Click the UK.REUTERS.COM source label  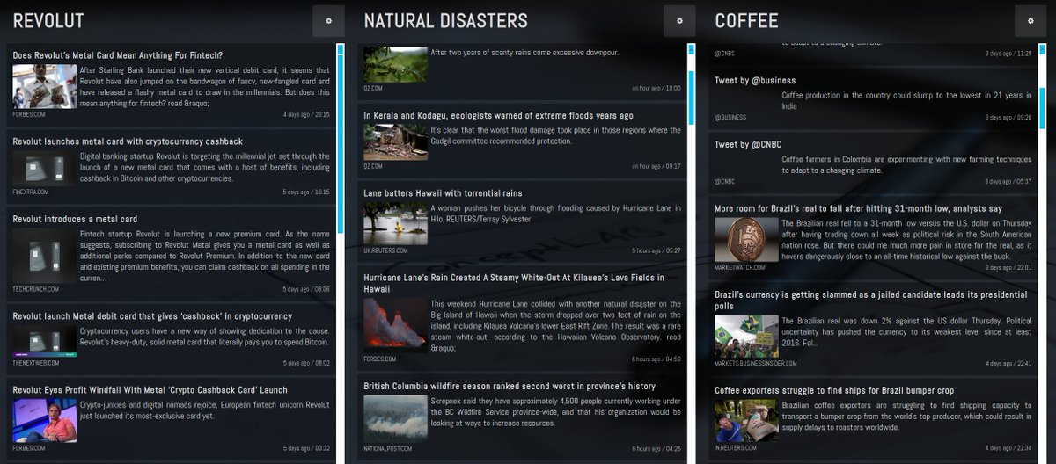(x=384, y=250)
